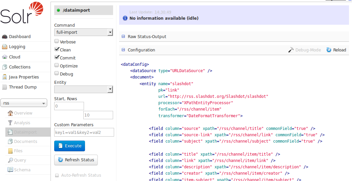Click the Reload configuration icon
Screen dimensions: 352x181
tap(329, 50)
